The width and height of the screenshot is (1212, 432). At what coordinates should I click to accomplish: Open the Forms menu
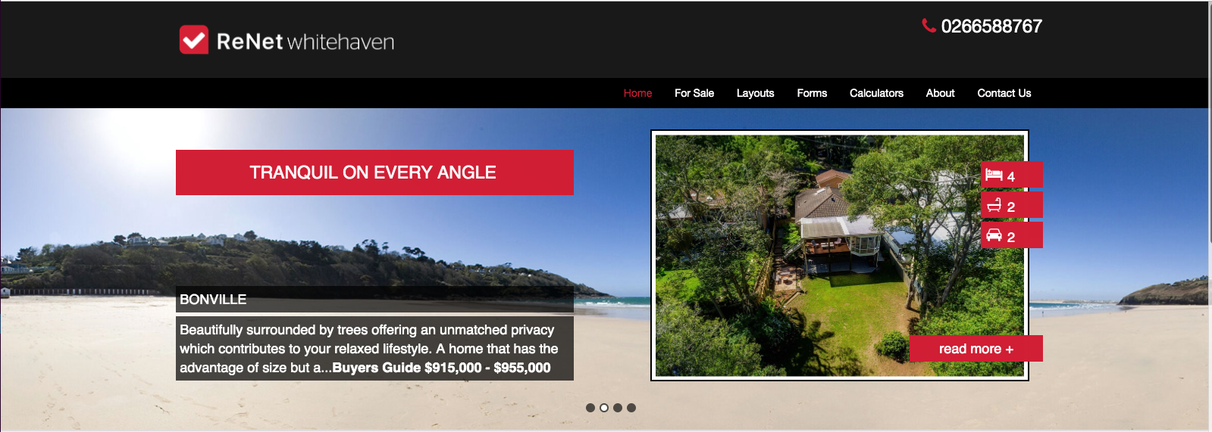pos(812,93)
